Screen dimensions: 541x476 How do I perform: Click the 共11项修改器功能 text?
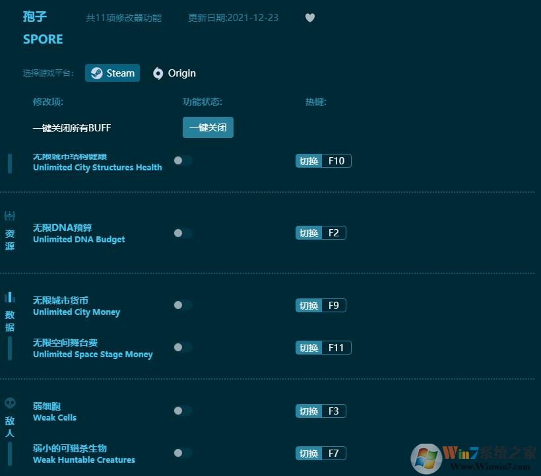pos(123,18)
